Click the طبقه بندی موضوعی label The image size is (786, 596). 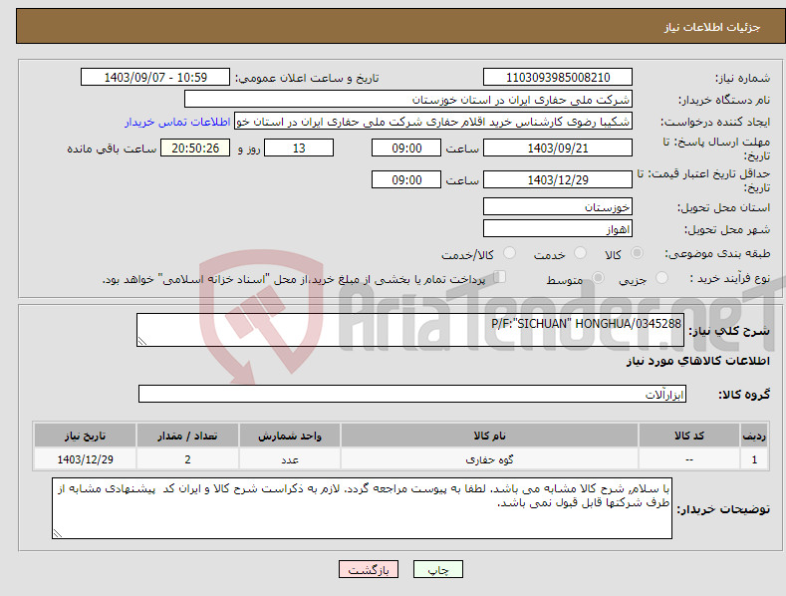(717, 254)
